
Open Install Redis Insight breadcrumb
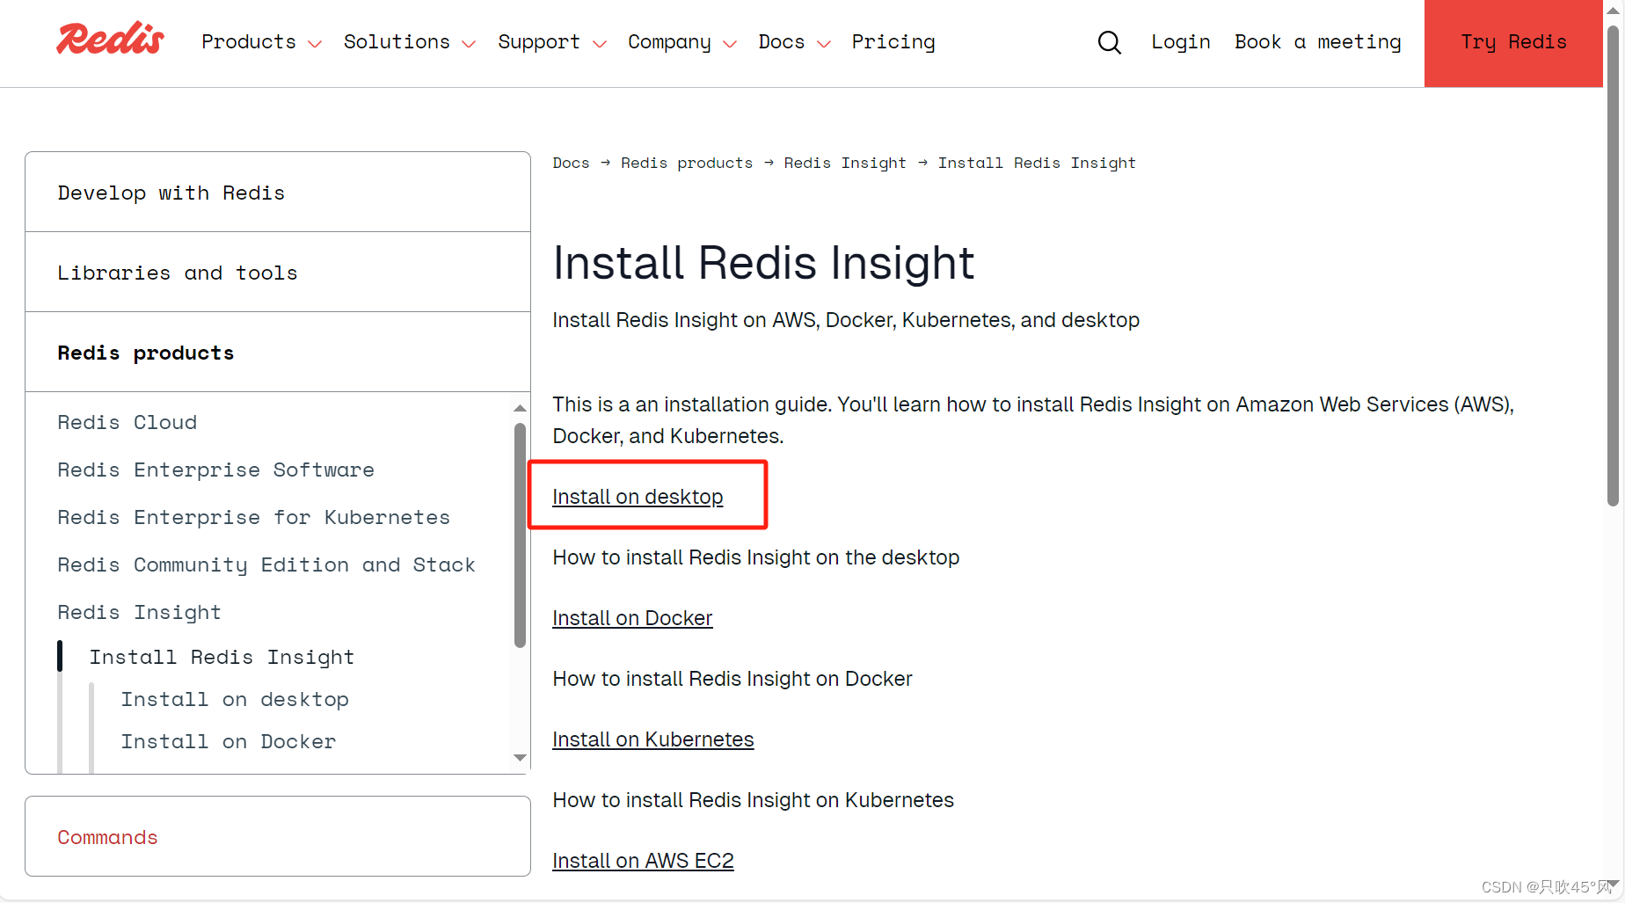click(x=1037, y=163)
